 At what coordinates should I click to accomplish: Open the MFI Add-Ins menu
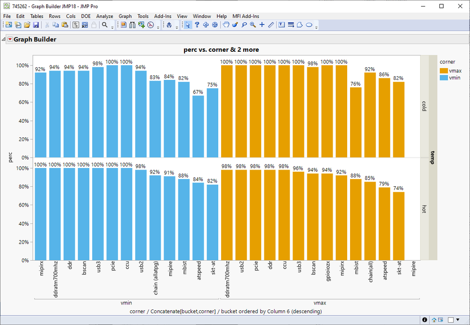click(x=246, y=16)
